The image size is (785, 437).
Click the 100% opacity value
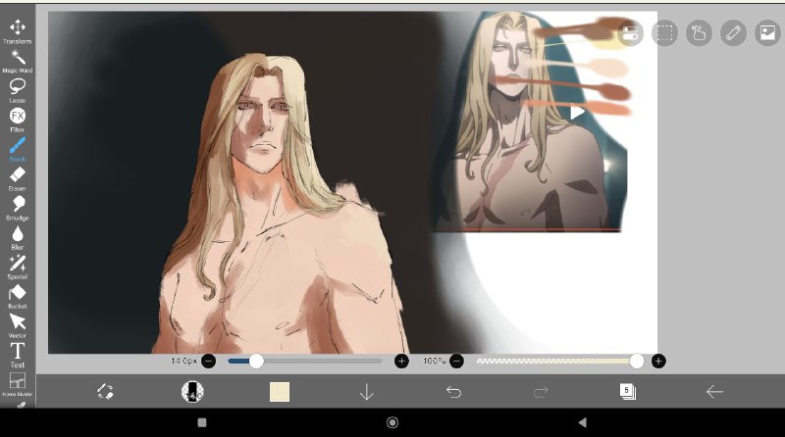(x=434, y=361)
